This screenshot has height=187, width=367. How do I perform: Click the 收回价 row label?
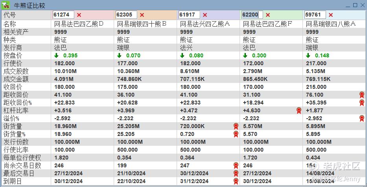coord(13,87)
